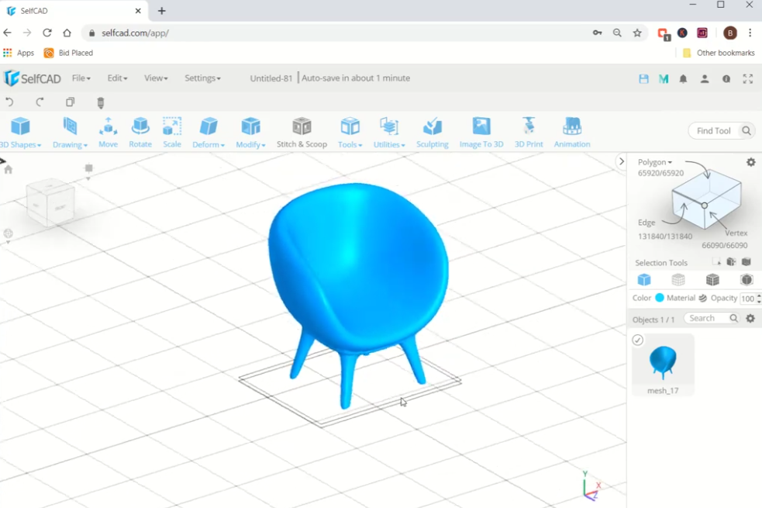Select Vertex mode label
Image resolution: width=762 pixels, height=508 pixels.
pos(736,233)
